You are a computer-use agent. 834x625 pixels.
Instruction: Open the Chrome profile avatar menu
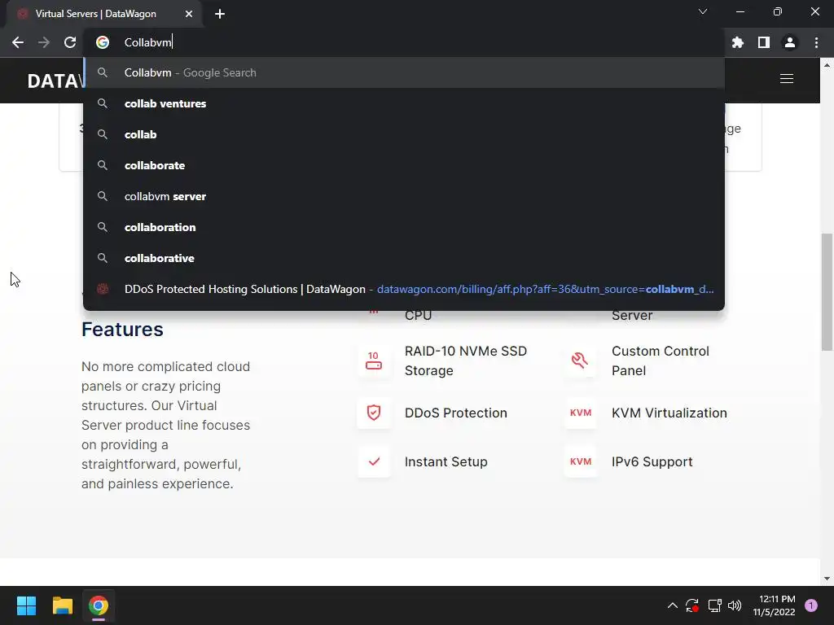click(x=790, y=42)
